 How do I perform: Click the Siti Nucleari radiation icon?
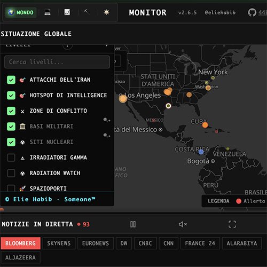click(22, 142)
